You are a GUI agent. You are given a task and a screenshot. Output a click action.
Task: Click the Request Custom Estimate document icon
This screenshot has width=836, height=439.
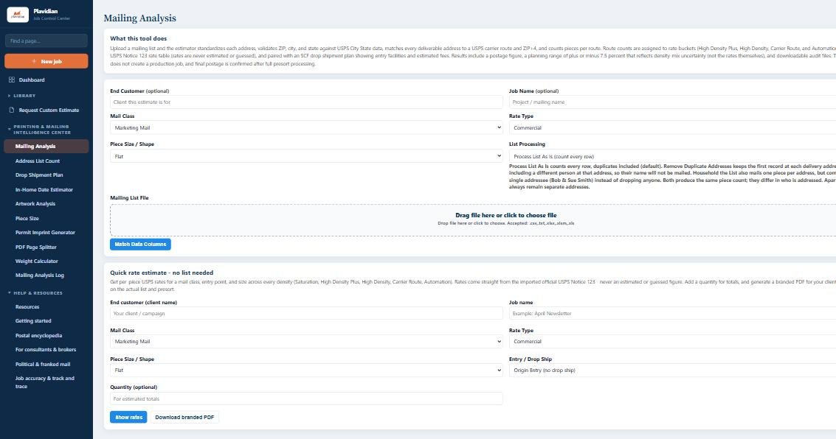(12, 110)
